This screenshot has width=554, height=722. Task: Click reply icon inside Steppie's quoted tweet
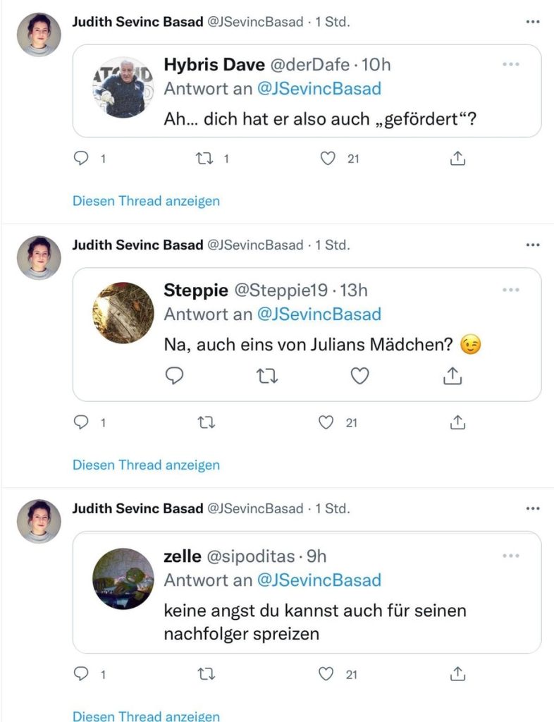(174, 377)
